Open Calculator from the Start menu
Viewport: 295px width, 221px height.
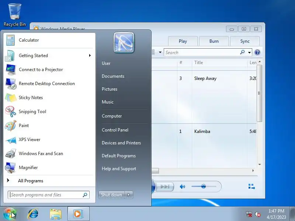pyautogui.click(x=49, y=40)
